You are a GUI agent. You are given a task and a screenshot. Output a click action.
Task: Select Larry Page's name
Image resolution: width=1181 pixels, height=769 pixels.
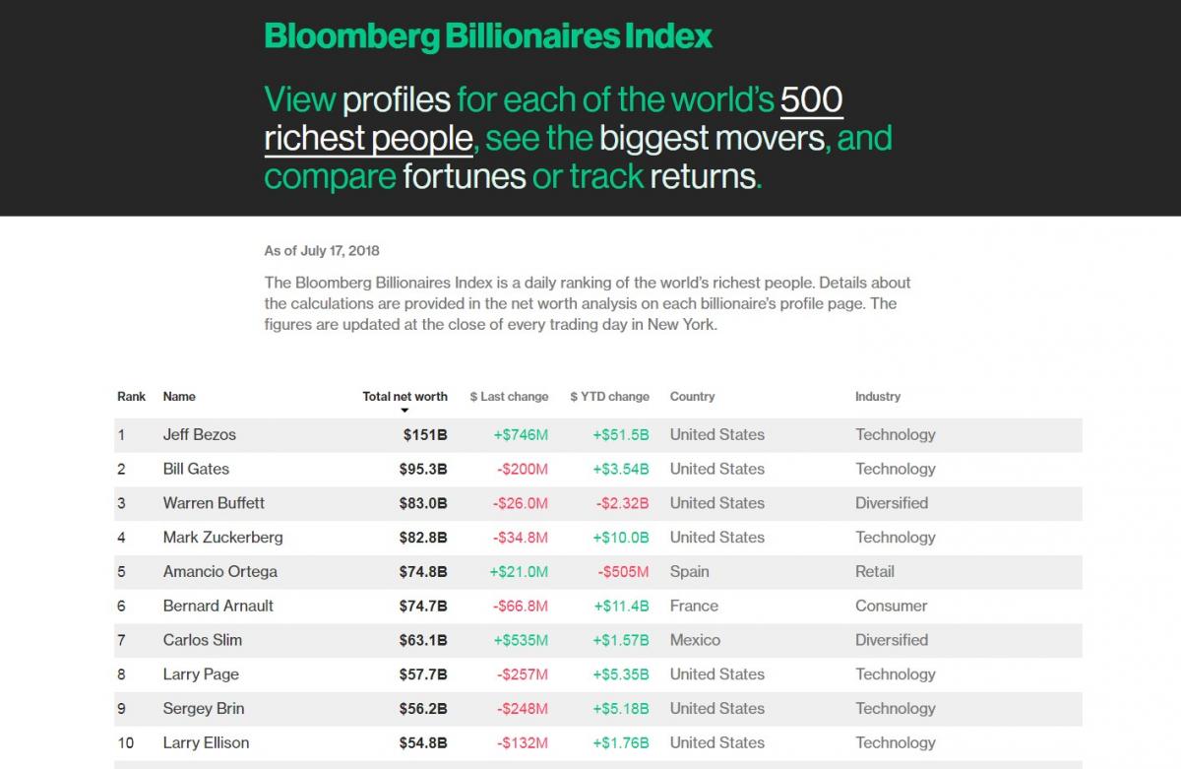201,674
